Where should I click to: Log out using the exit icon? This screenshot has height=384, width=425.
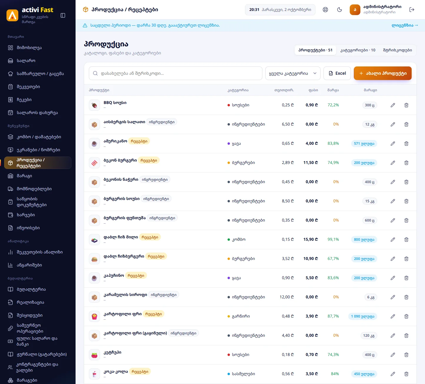(412, 10)
